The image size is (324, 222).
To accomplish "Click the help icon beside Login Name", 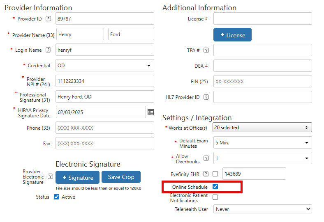I will 49,50.
